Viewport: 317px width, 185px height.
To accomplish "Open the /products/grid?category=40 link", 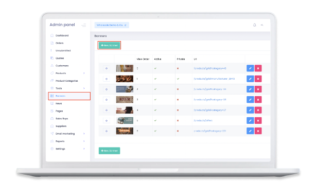I will coord(210,68).
